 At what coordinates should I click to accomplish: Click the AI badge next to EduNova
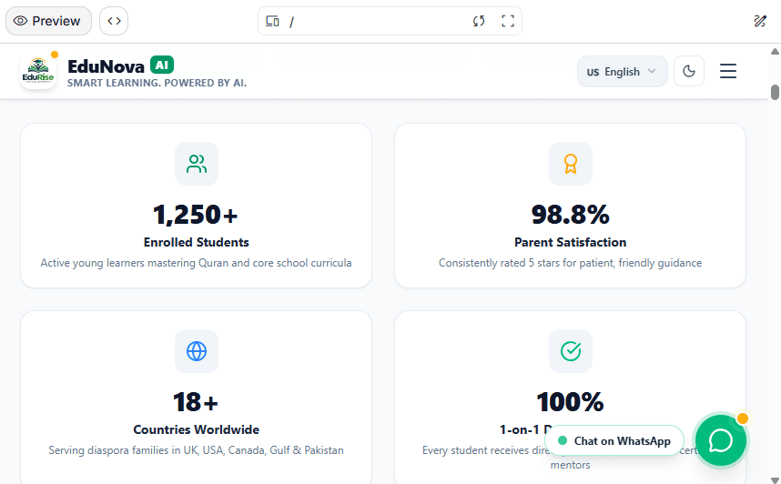(x=162, y=65)
